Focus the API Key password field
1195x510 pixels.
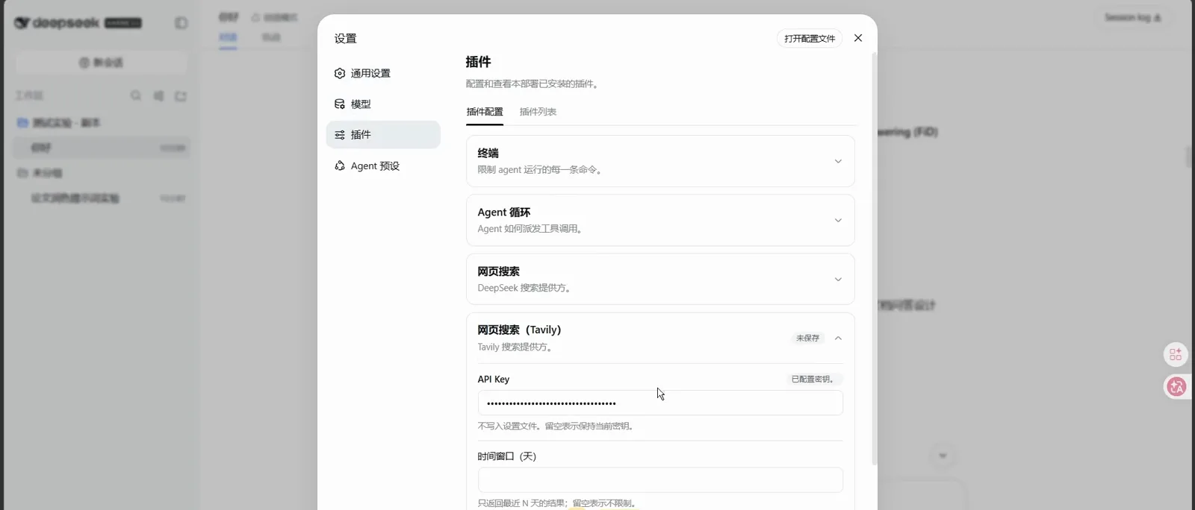[x=660, y=403]
